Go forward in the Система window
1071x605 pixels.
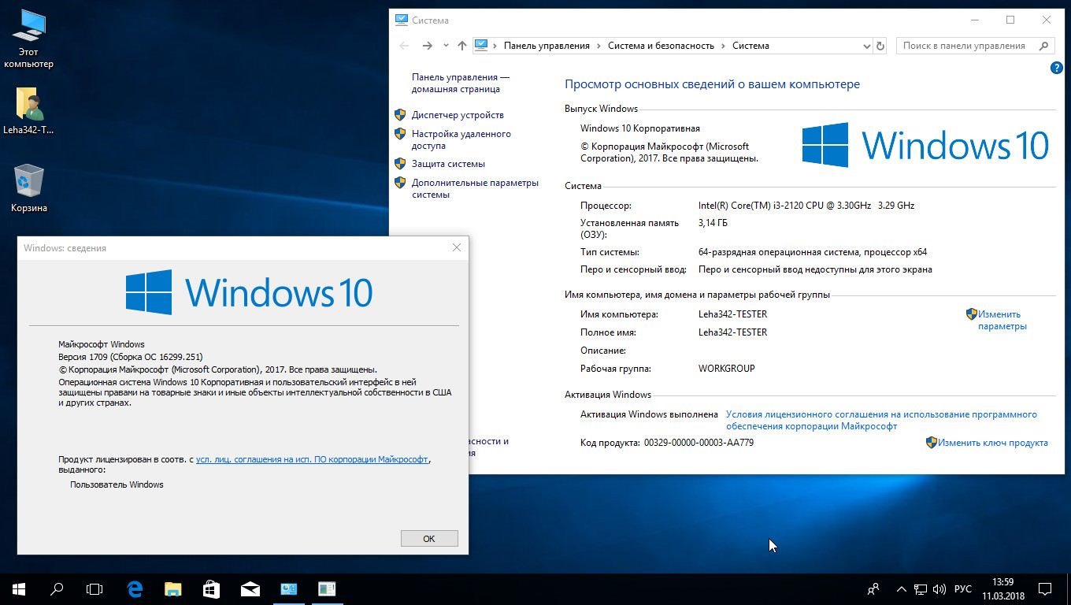coord(427,46)
